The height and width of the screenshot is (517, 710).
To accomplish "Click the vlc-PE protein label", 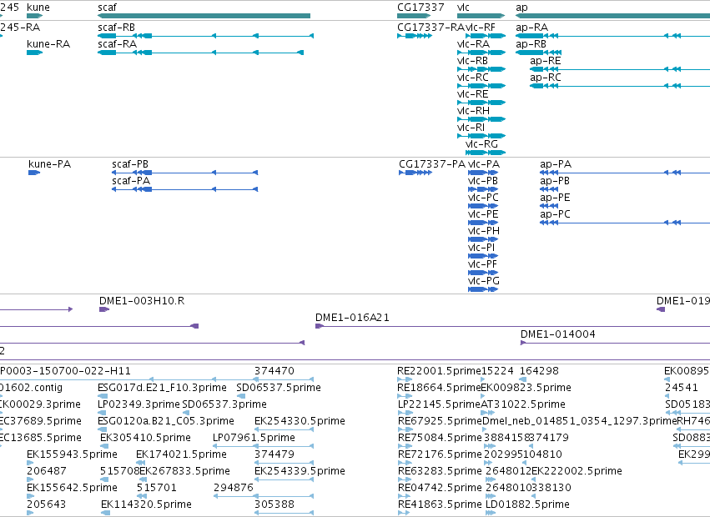I will (483, 214).
